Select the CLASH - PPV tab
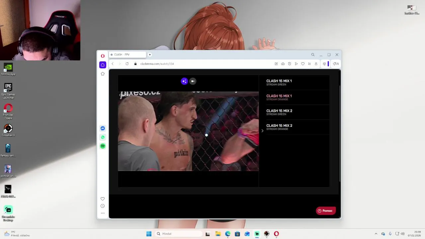This screenshot has height=239, width=425. [x=127, y=54]
